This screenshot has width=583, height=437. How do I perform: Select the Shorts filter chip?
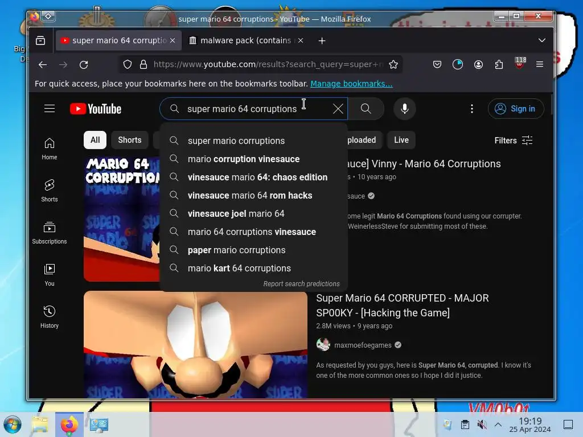[x=130, y=140]
